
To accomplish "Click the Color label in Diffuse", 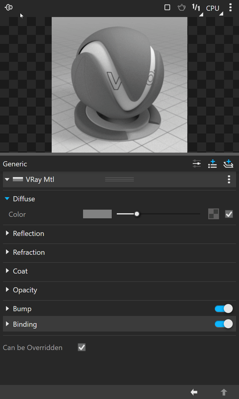I will [x=17, y=214].
